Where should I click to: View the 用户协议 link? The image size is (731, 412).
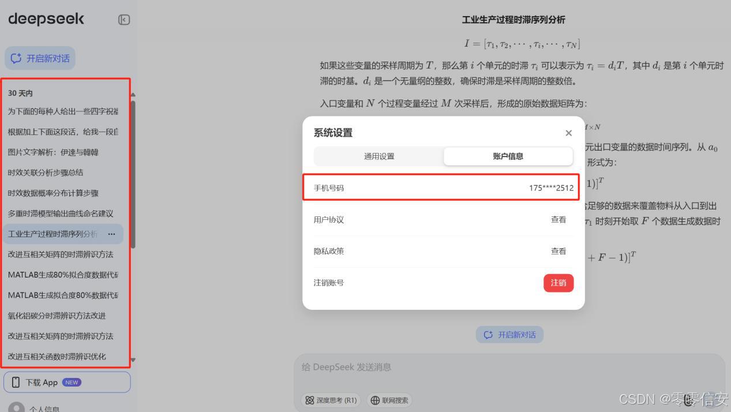point(558,220)
